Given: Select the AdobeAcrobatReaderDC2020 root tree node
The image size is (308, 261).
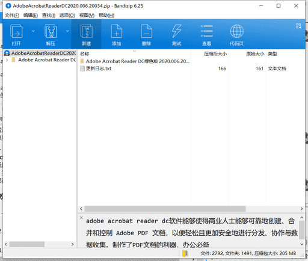Looking at the screenshot, I should [40, 53].
